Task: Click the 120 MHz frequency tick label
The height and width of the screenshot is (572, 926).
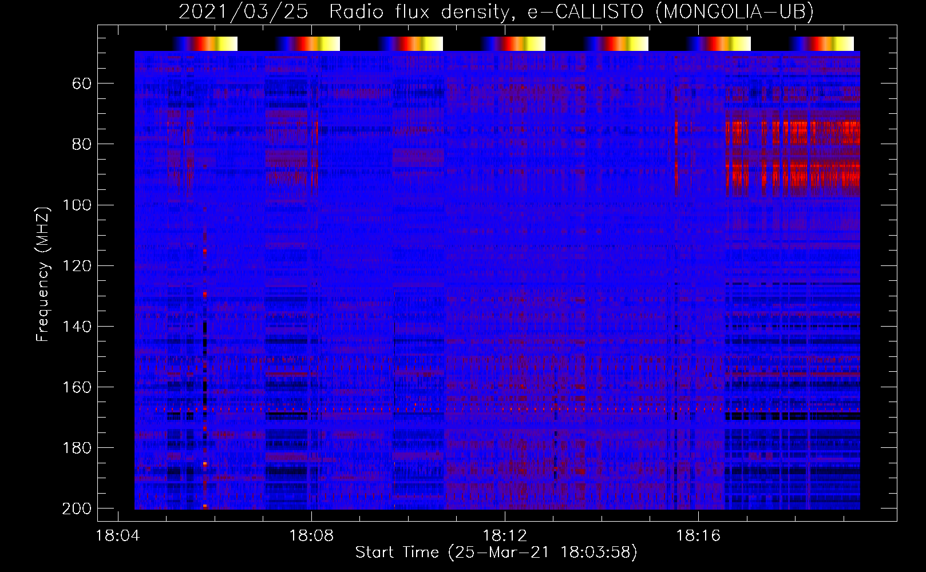Action: (x=77, y=265)
